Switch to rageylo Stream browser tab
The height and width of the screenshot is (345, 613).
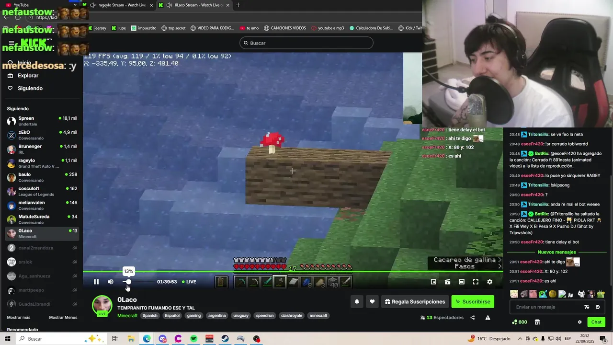[x=122, y=5]
